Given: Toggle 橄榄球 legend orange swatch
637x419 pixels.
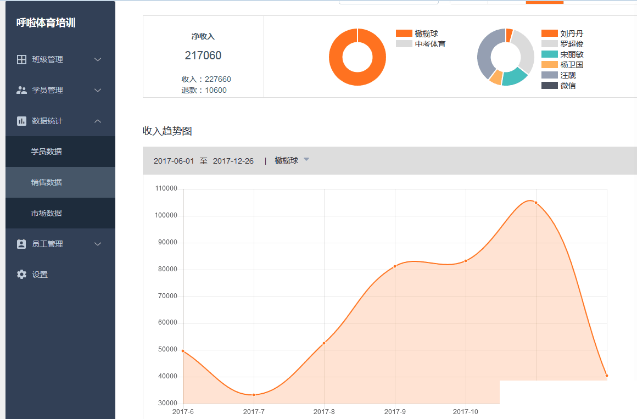Looking at the screenshot, I should click(x=404, y=33).
